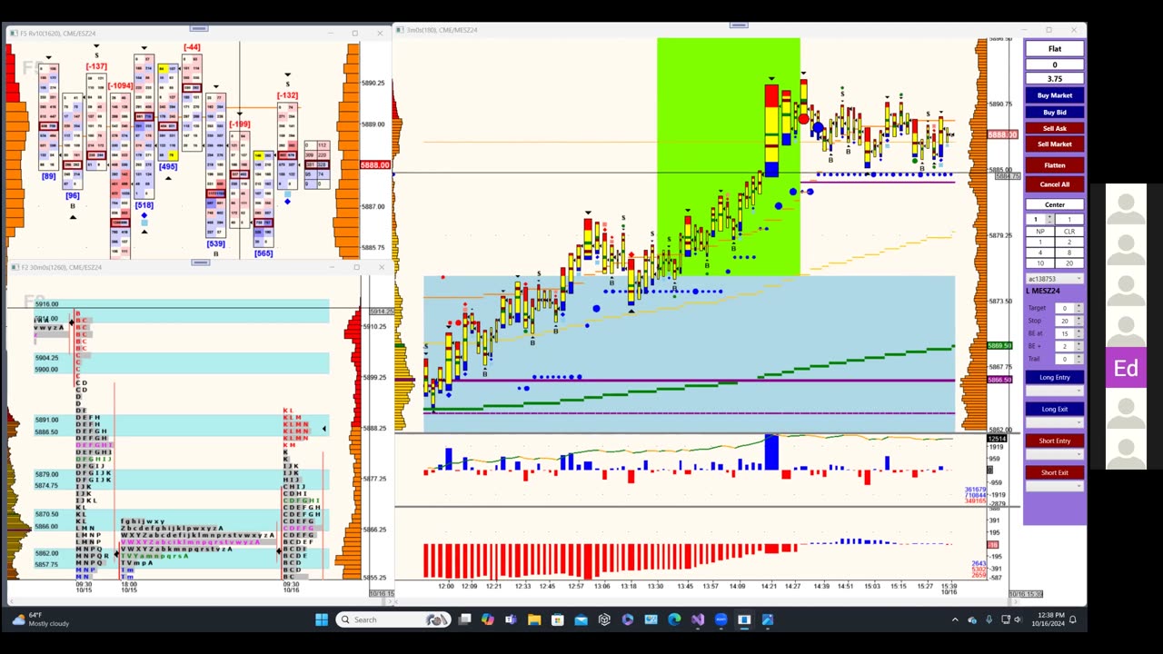This screenshot has height=654, width=1163.
Task: Open Task View from the taskbar
Action: (x=465, y=619)
